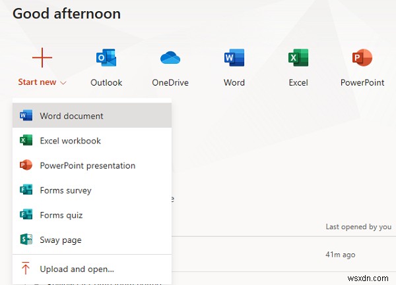Select Forms survey menu entry

point(92,190)
